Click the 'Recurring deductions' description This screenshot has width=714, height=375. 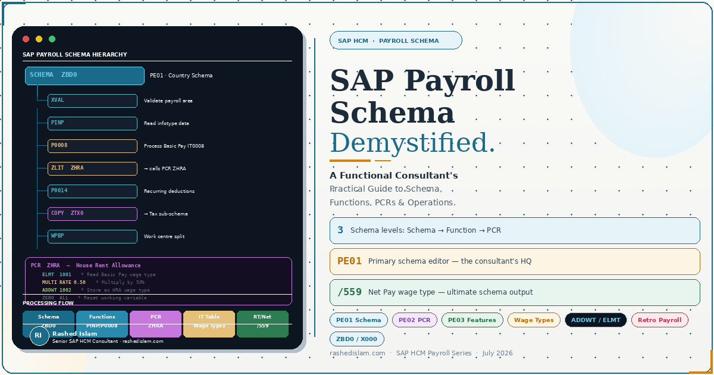tap(169, 191)
